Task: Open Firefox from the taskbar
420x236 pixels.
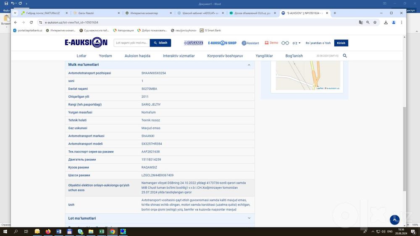Action: point(48,231)
